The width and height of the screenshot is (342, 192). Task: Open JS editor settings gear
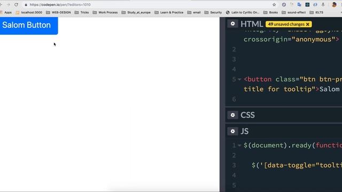click(x=233, y=131)
